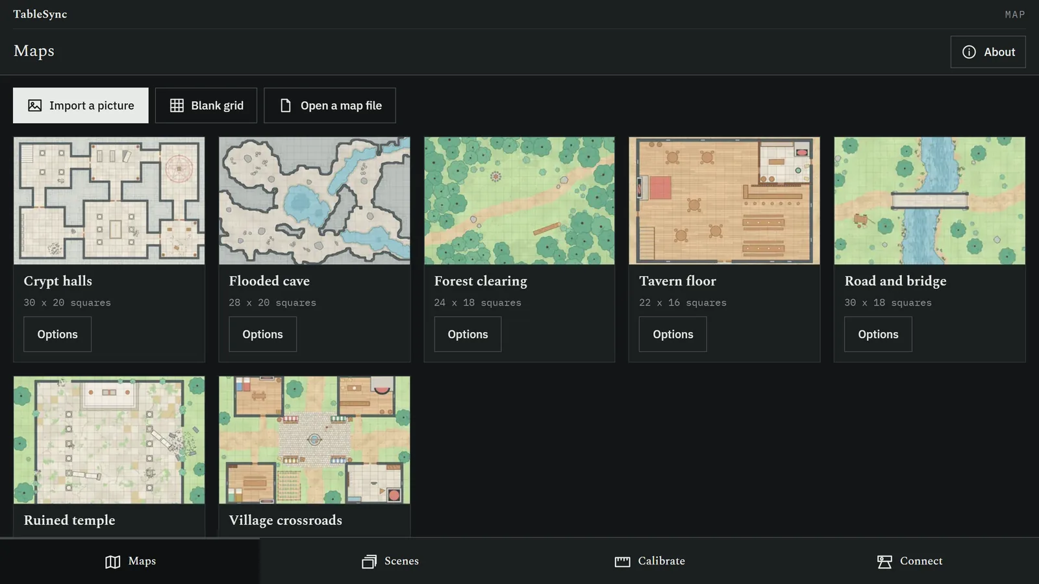Screen dimensions: 1039x584
Task: Open the Tavern floor map thumbnail
Action: (x=724, y=201)
